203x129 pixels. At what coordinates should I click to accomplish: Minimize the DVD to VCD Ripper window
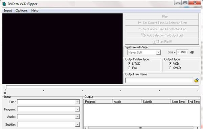[x=178, y=3]
